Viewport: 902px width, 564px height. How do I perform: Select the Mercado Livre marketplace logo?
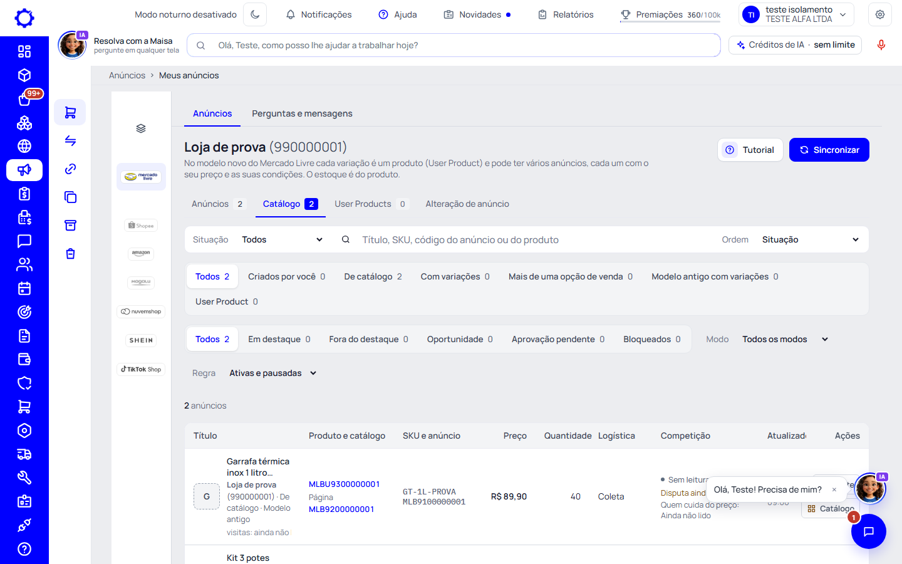tap(141, 177)
